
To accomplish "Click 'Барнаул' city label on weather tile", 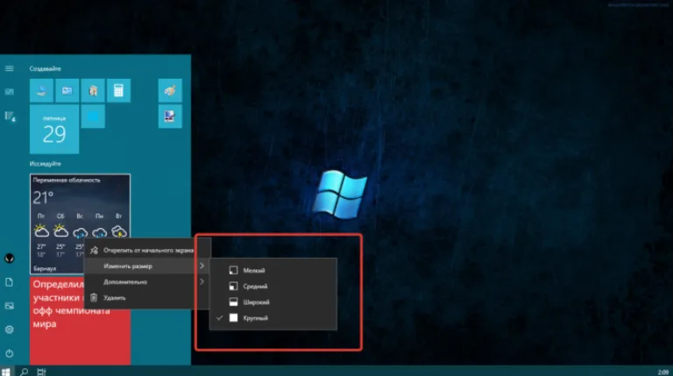I will tap(45, 269).
